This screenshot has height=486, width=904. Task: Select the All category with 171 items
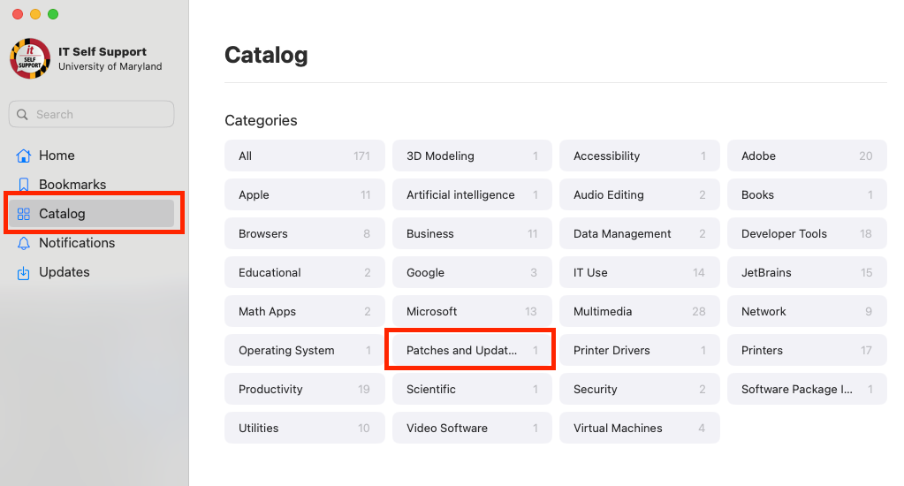[x=304, y=156]
